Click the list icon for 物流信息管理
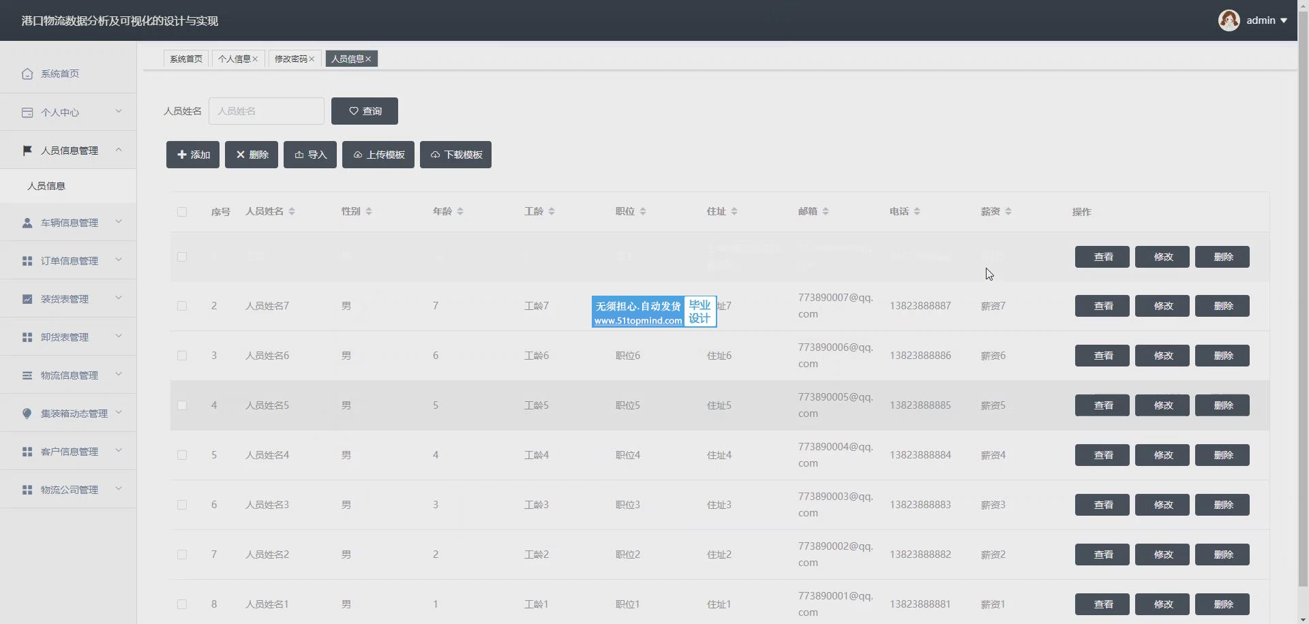This screenshot has width=1309, height=624. click(27, 375)
